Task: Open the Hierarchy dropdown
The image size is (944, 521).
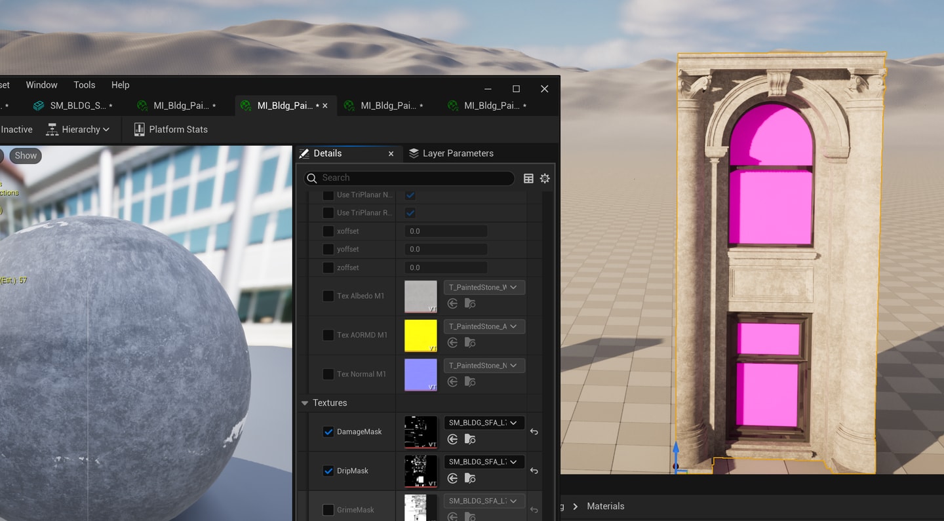Action: [78, 129]
